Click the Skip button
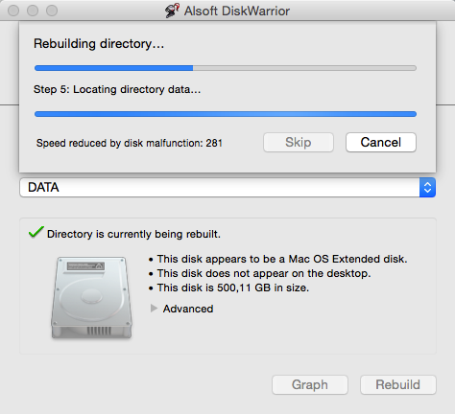 299,142
